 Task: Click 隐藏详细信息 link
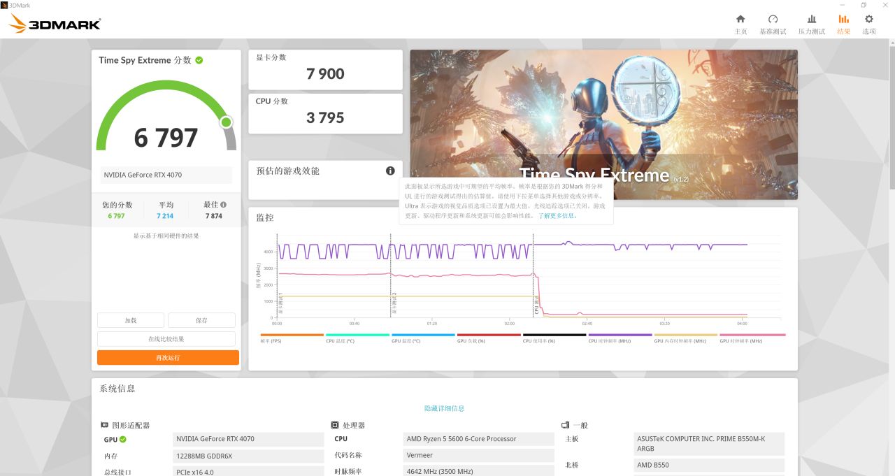point(445,408)
